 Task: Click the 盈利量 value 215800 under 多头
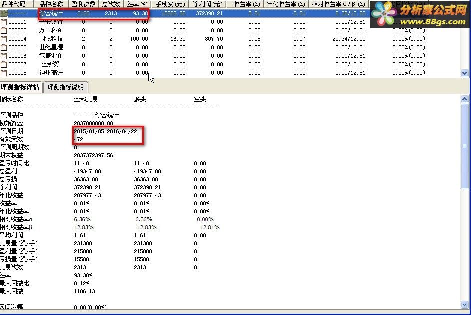pos(143,251)
